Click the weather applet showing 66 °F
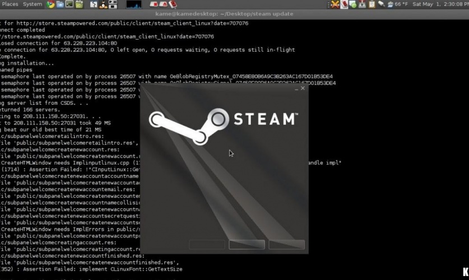The width and height of the screenshot is (469, 280). [x=397, y=4]
